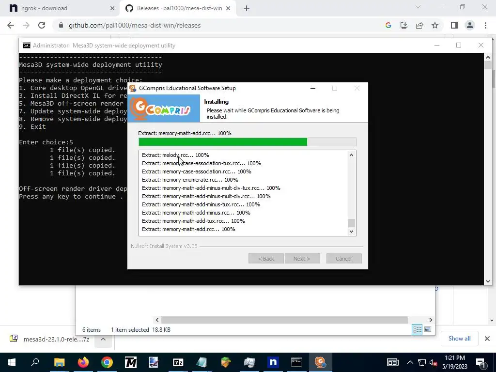Click Cancel in GCompris setup

(x=344, y=259)
